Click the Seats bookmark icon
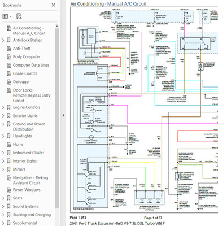The image size is (218, 226). (8, 198)
